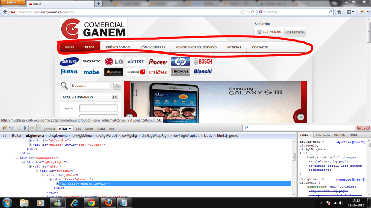Image resolution: width=371 pixels, height=208 pixels.
Task: Go to the Firefox home page icon
Action: coord(339,12)
